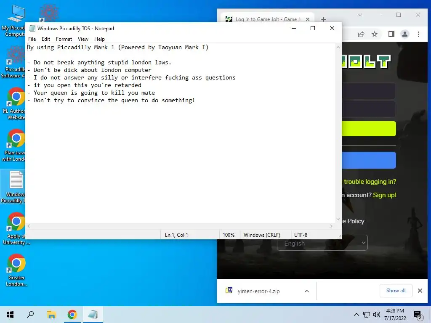Open taskbar search magnifier
This screenshot has width=431, height=323.
tap(30, 315)
